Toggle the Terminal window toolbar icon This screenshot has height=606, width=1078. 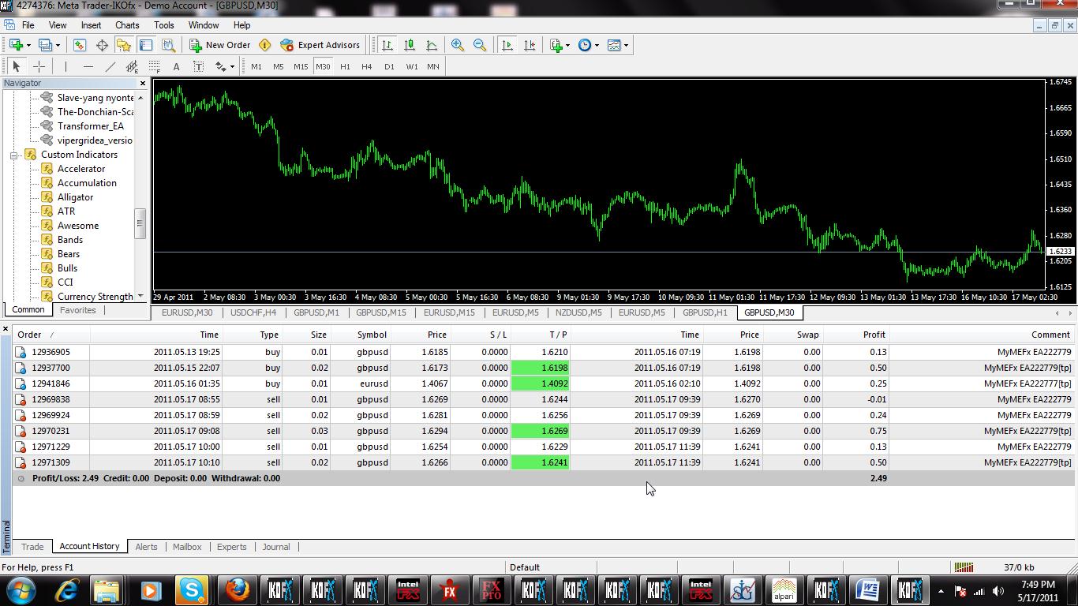click(x=146, y=45)
